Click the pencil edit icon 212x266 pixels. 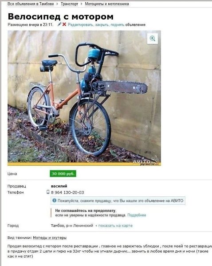click(59, 24)
